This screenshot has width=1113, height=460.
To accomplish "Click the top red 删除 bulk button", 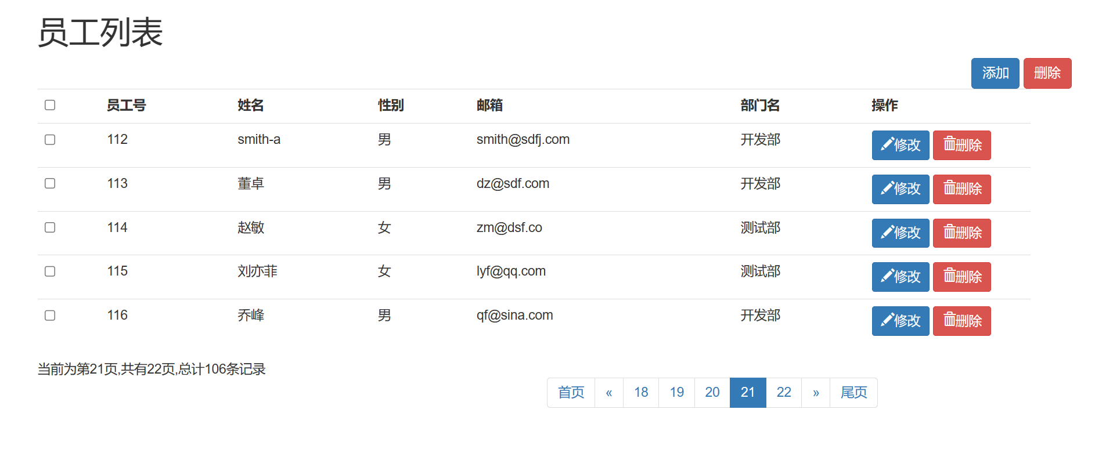I will 1047,73.
